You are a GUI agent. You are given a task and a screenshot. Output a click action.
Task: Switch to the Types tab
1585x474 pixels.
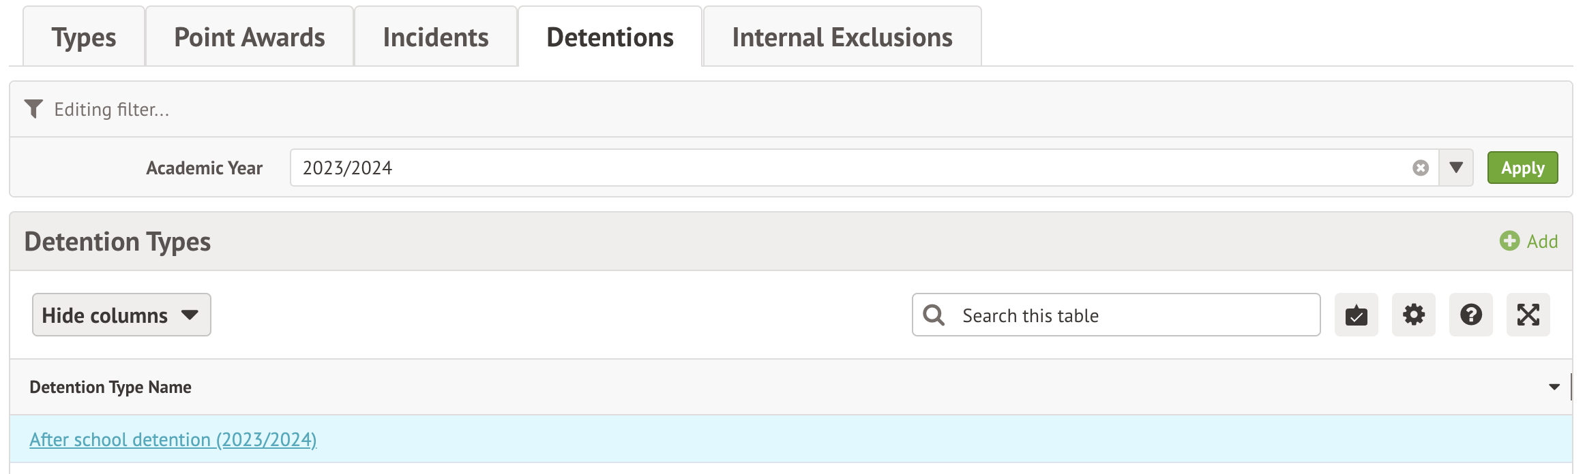(84, 37)
